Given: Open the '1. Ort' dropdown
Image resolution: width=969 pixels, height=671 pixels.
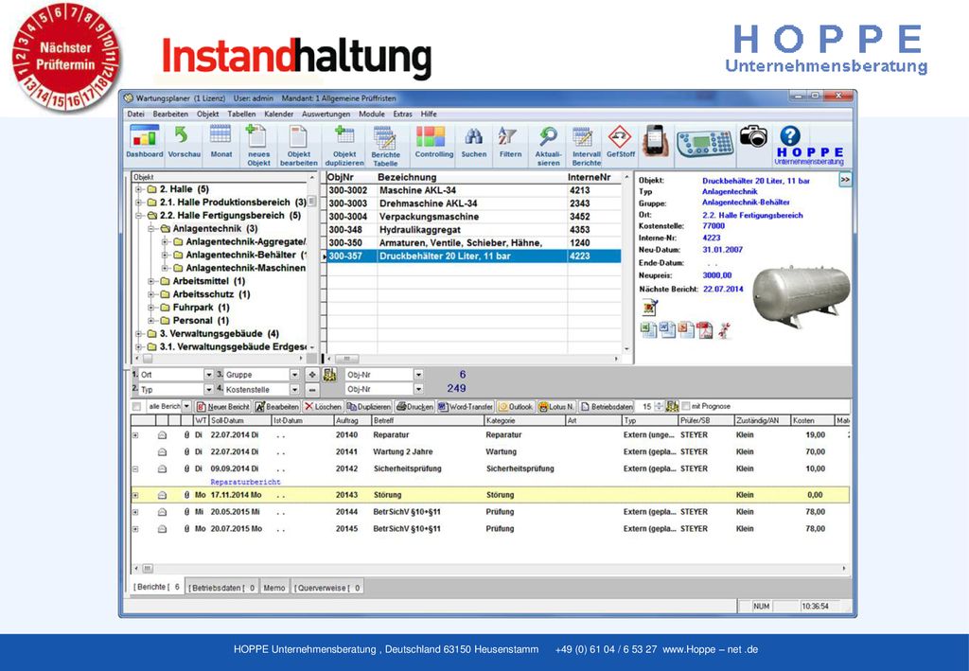Looking at the screenshot, I should [x=209, y=375].
